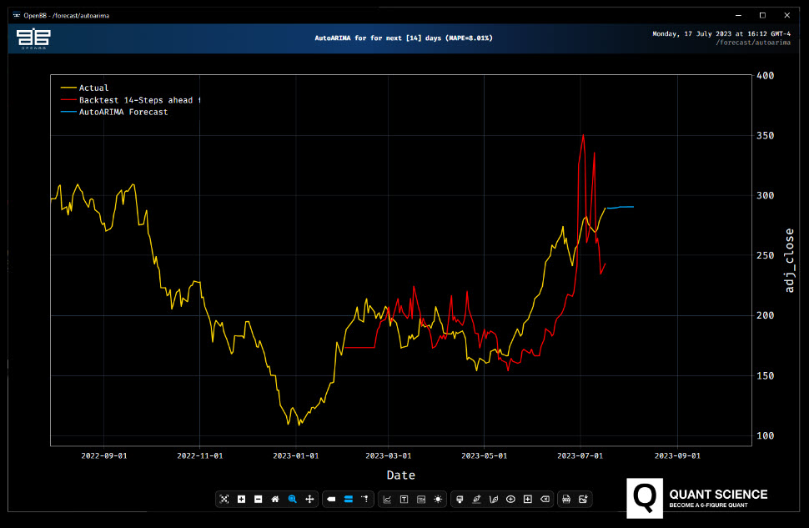Erase the active shape with the delete icon
Screen dimensions: 809x528
545,499
